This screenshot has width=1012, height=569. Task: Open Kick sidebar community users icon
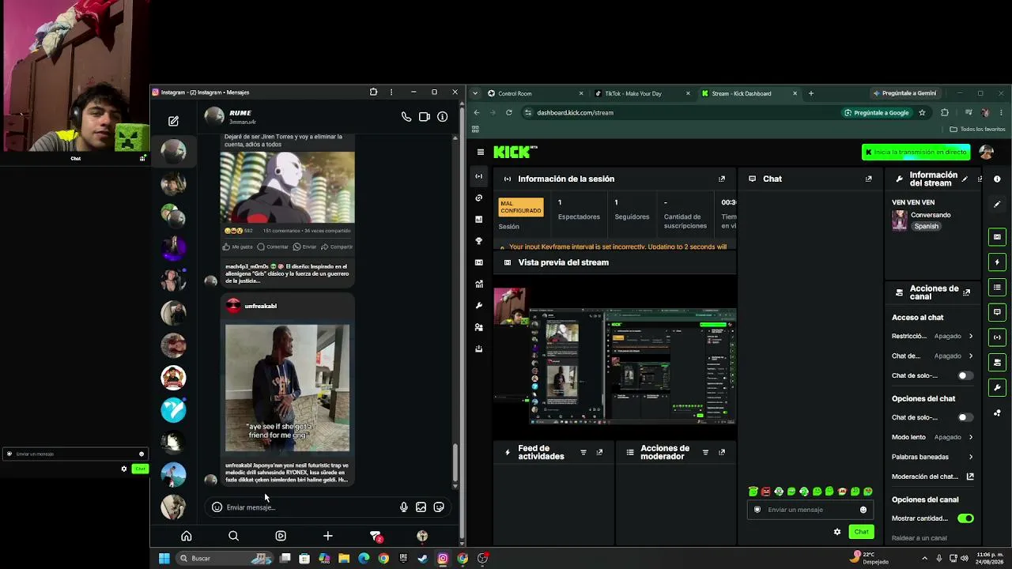[479, 327]
